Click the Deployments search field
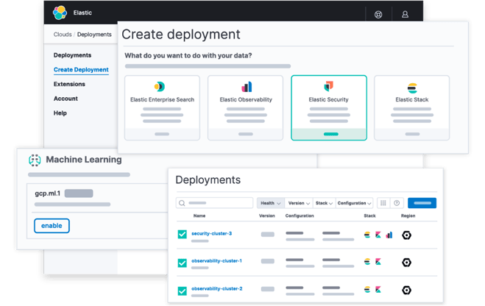 tap(215, 203)
